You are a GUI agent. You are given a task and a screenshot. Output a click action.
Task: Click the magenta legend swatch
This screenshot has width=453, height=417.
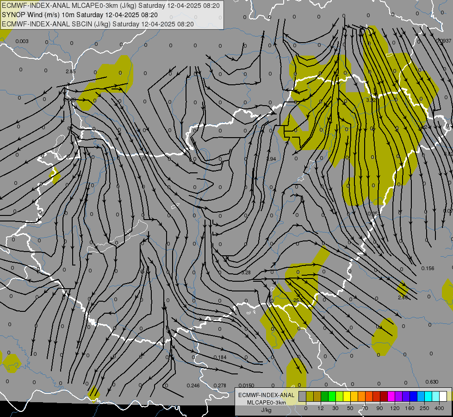pos(391,396)
